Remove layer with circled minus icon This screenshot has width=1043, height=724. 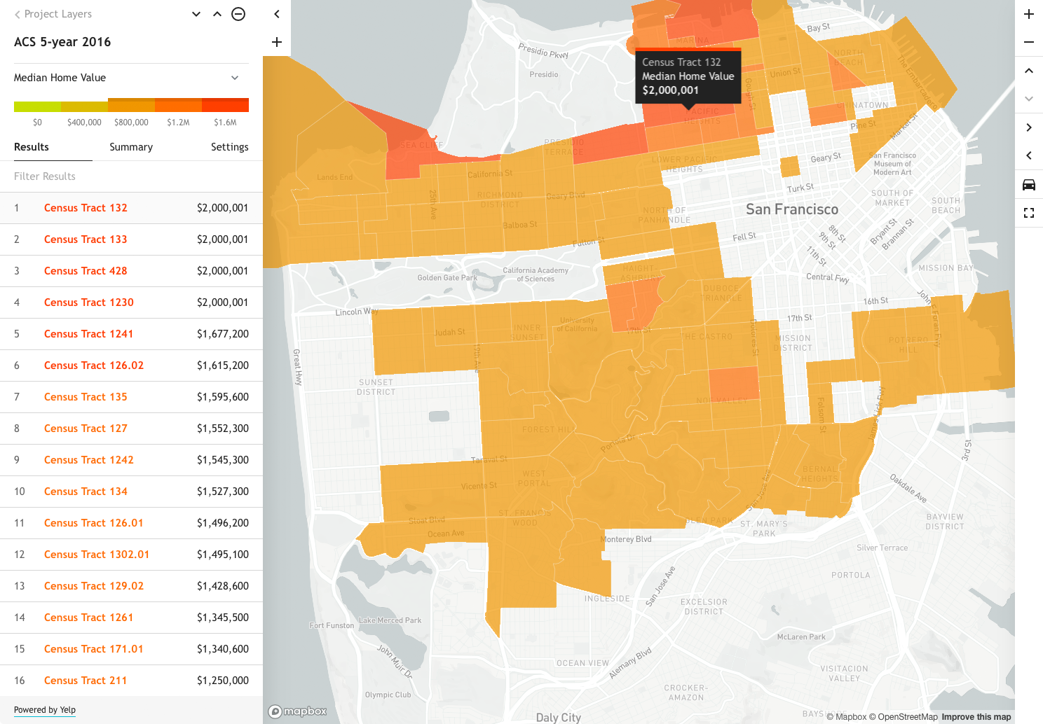coord(238,14)
